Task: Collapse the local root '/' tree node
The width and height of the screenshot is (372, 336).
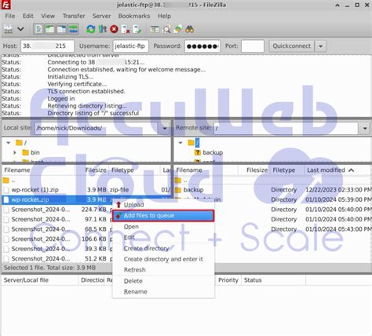Action: (x=9, y=143)
